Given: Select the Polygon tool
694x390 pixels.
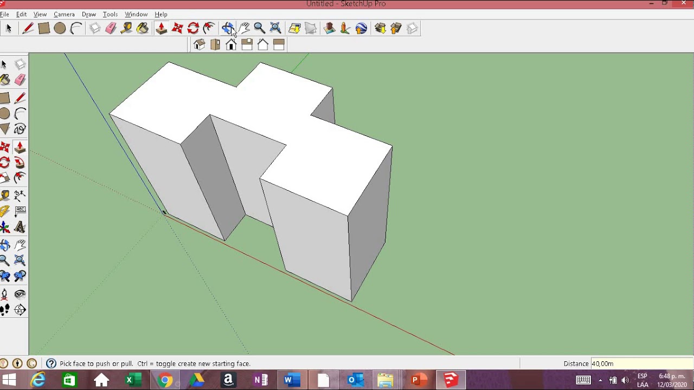Looking at the screenshot, I should click(x=5, y=129).
